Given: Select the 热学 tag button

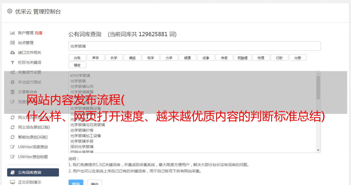Looking at the screenshot, I should tap(114, 57).
